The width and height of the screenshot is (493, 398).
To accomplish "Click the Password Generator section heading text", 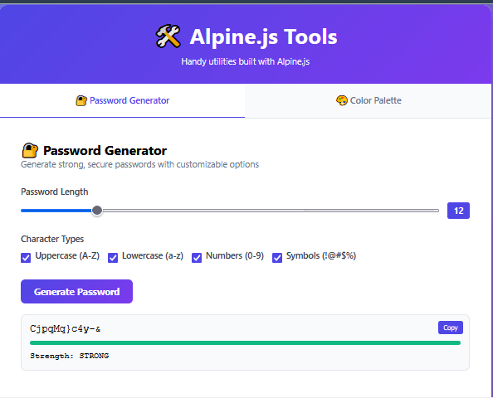I will pyautogui.click(x=105, y=151).
